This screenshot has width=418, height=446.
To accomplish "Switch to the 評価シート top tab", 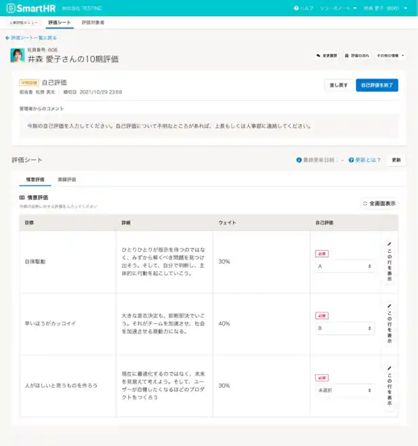I will pyautogui.click(x=60, y=22).
